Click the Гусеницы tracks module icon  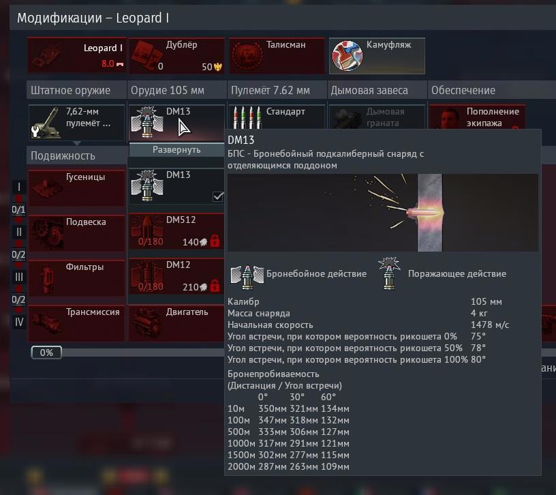[x=46, y=188]
